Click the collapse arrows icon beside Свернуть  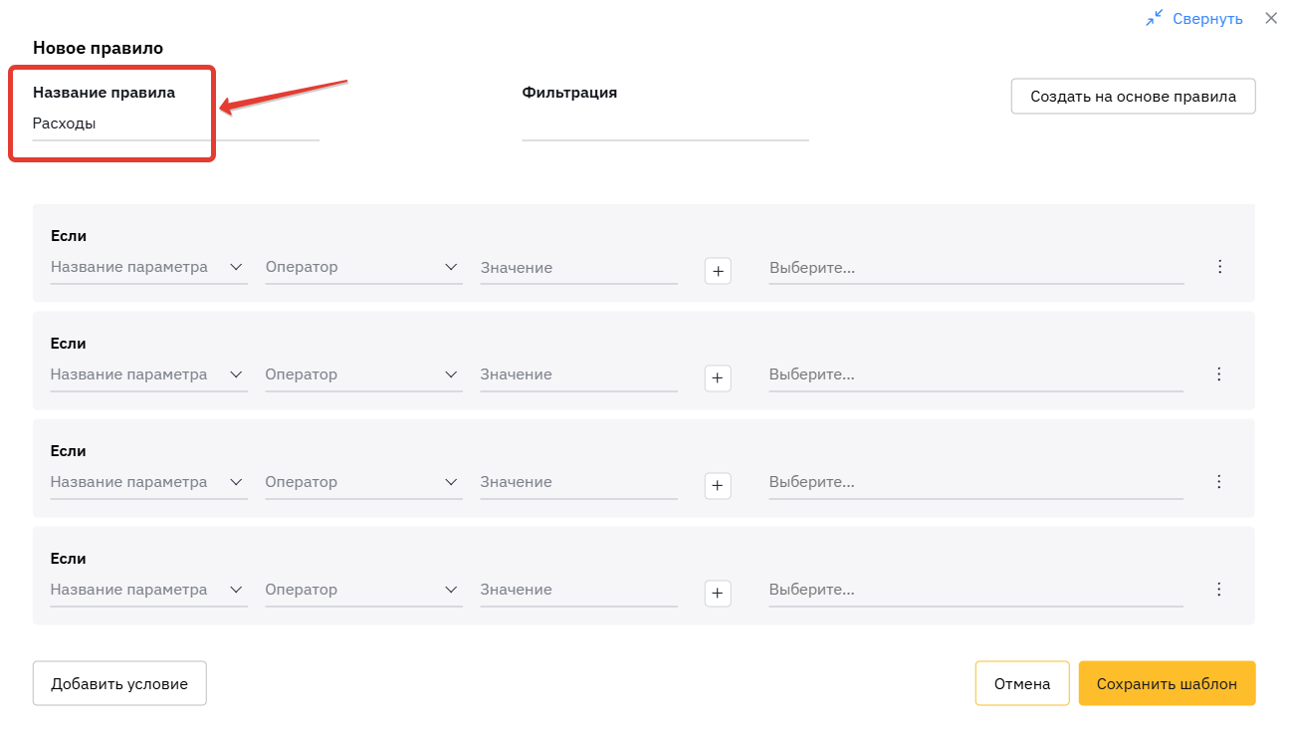click(x=1154, y=18)
